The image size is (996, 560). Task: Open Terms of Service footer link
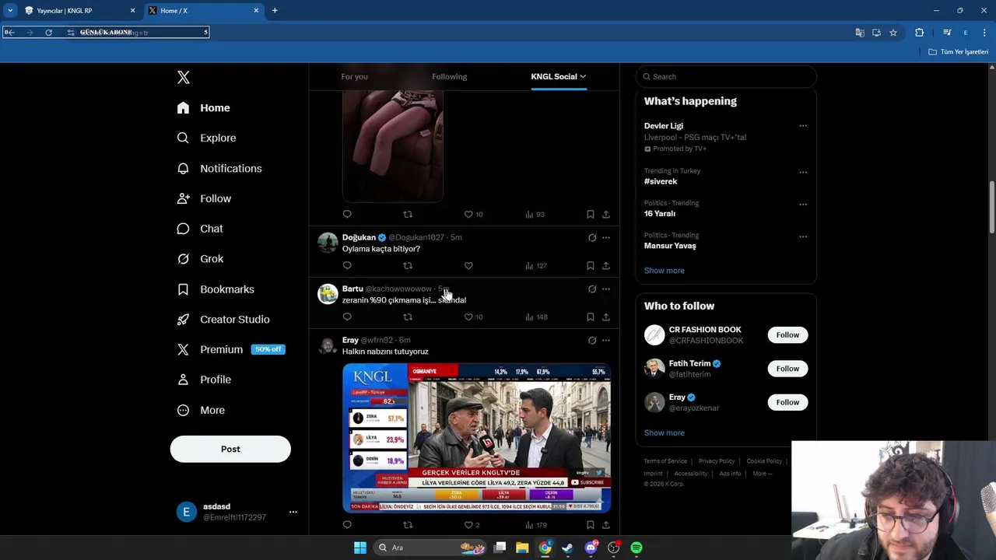point(665,461)
